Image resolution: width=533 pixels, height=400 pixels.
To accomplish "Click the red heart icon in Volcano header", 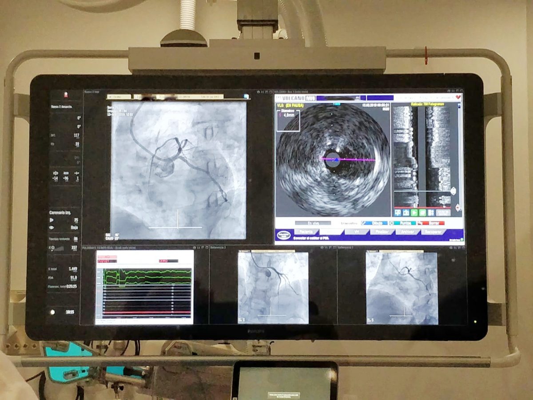I will pyautogui.click(x=458, y=97).
